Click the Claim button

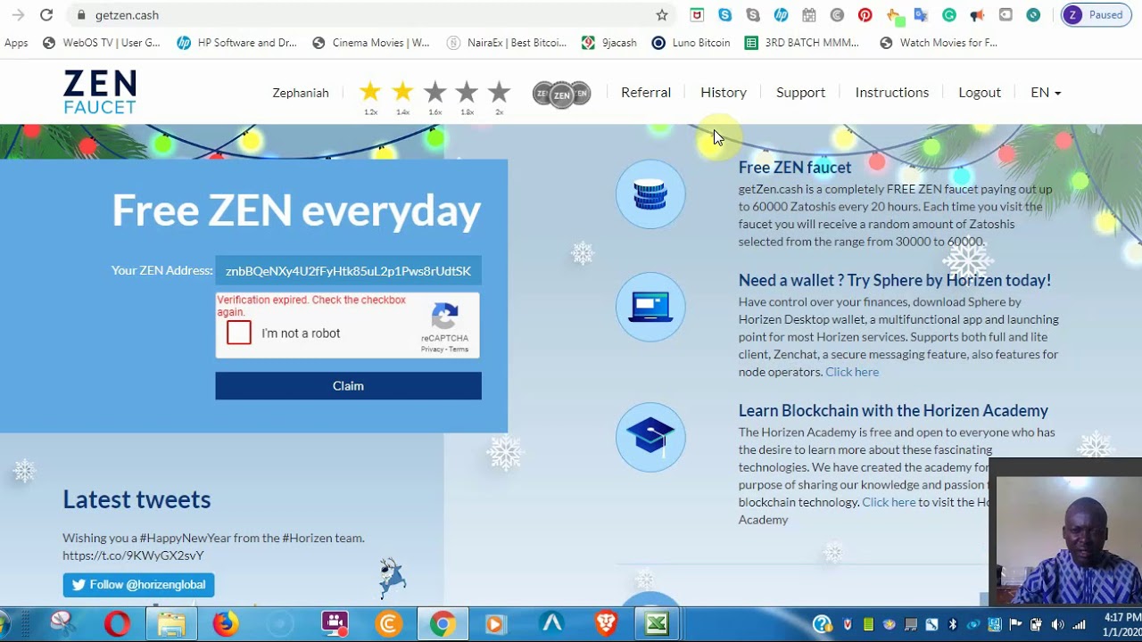coord(348,386)
